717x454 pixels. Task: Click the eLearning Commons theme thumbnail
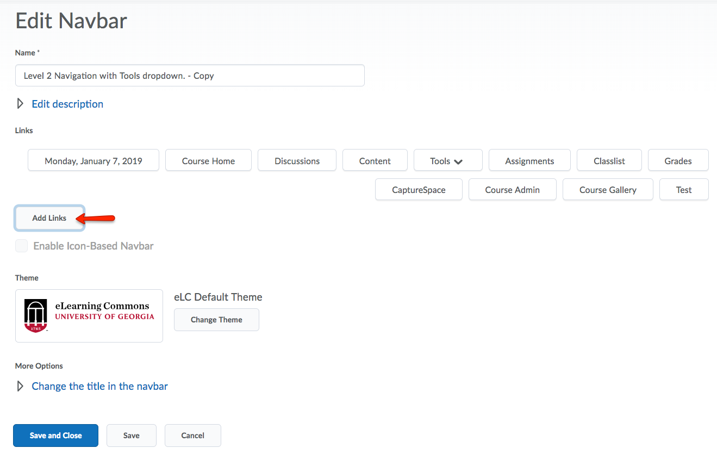tap(89, 316)
